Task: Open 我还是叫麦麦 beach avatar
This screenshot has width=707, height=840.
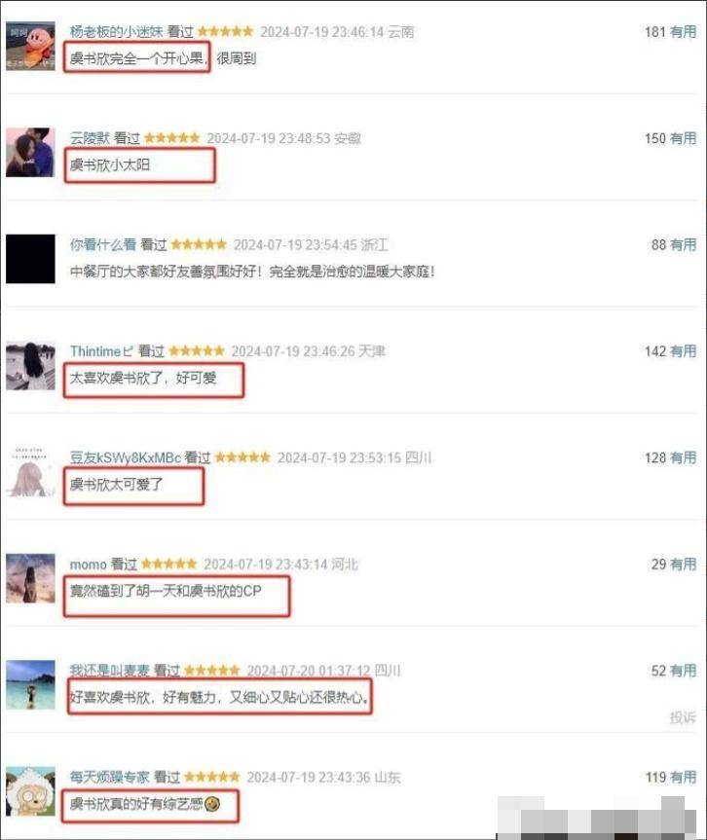Action: [30, 685]
